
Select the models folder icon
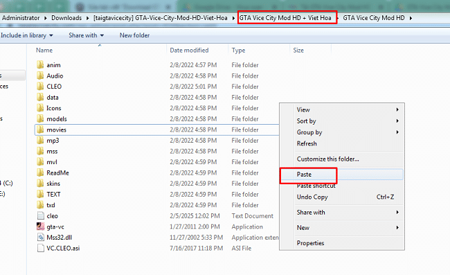[x=40, y=119]
